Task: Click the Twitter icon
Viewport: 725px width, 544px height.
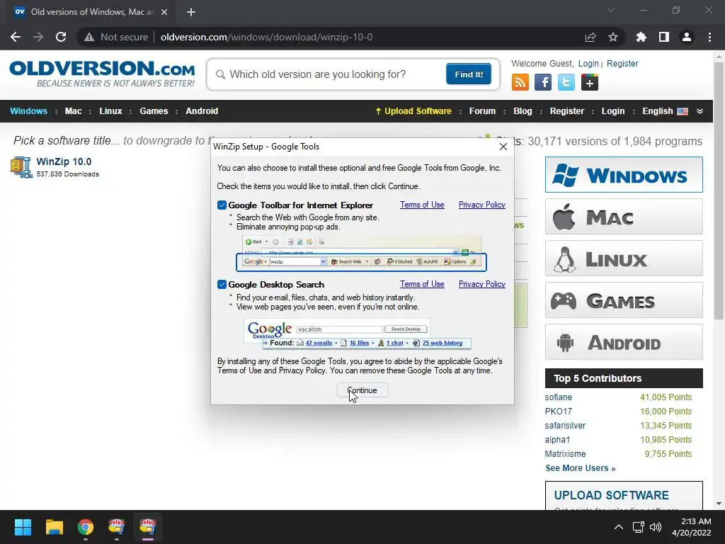Action: coord(566,82)
